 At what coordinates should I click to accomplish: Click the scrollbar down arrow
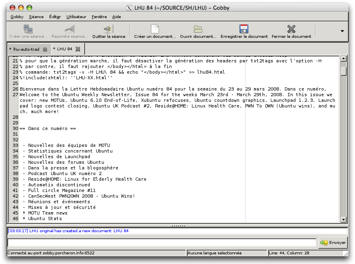(343, 219)
